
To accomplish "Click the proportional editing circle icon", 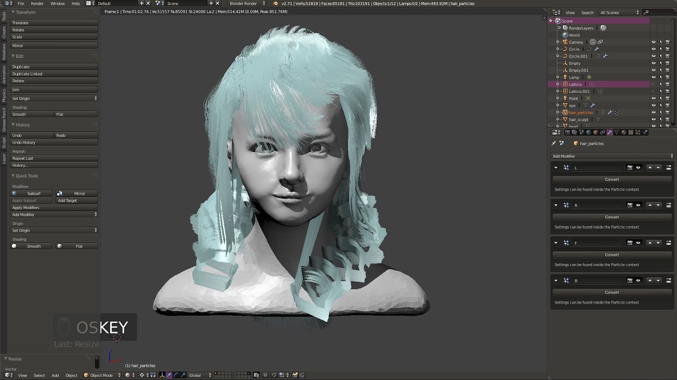I will pyautogui.click(x=265, y=375).
